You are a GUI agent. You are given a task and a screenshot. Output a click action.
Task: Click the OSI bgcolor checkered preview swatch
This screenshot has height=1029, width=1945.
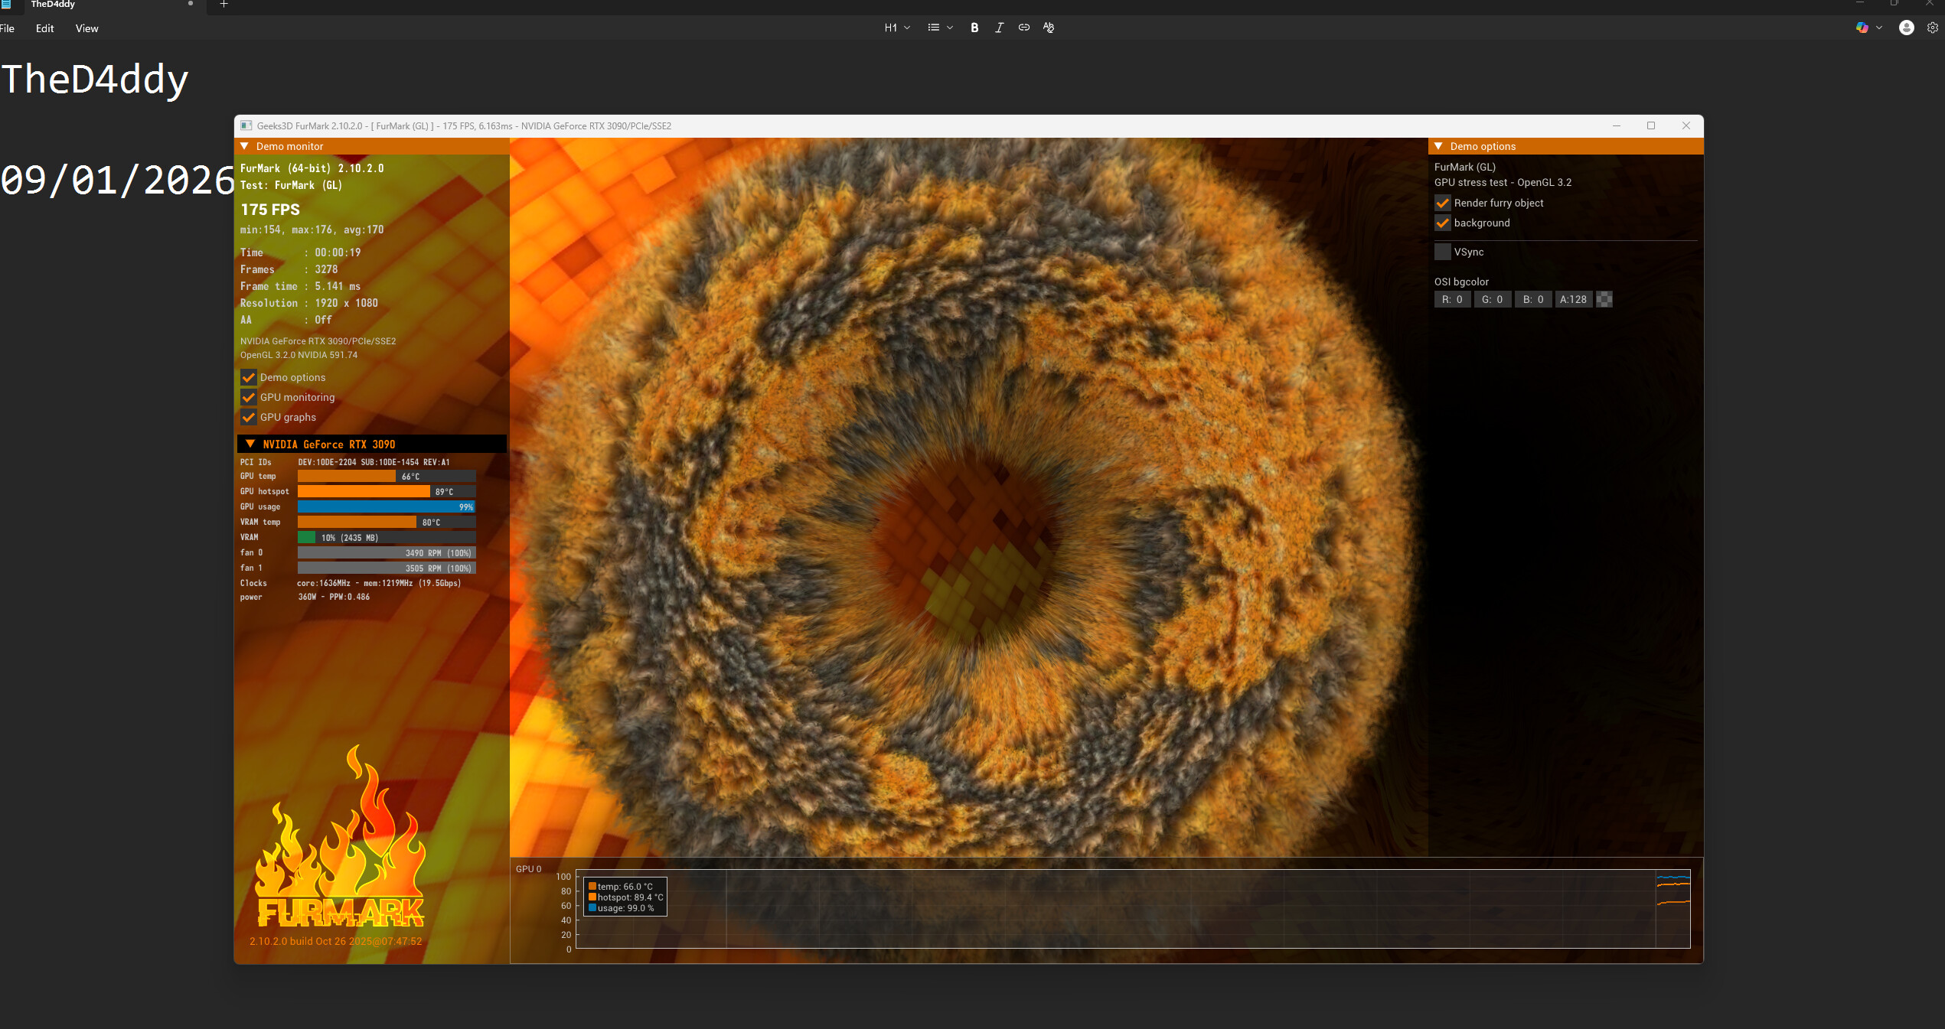[x=1604, y=299]
